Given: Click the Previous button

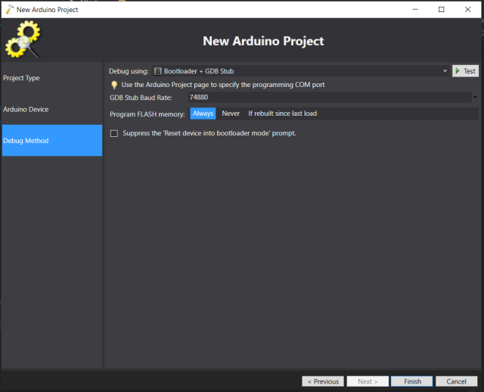Looking at the screenshot, I should [323, 381].
